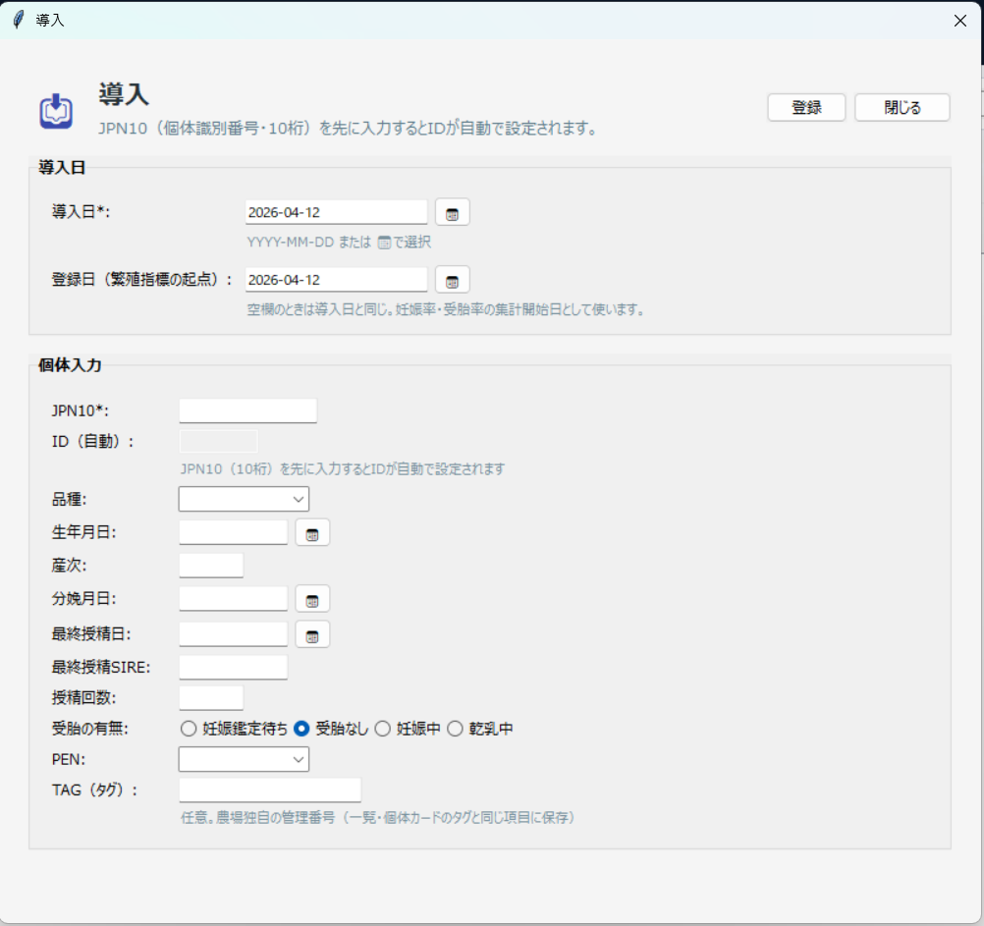The image size is (984, 926).
Task: Click the YYYY-MM-DD format hint text
Action: click(x=339, y=243)
